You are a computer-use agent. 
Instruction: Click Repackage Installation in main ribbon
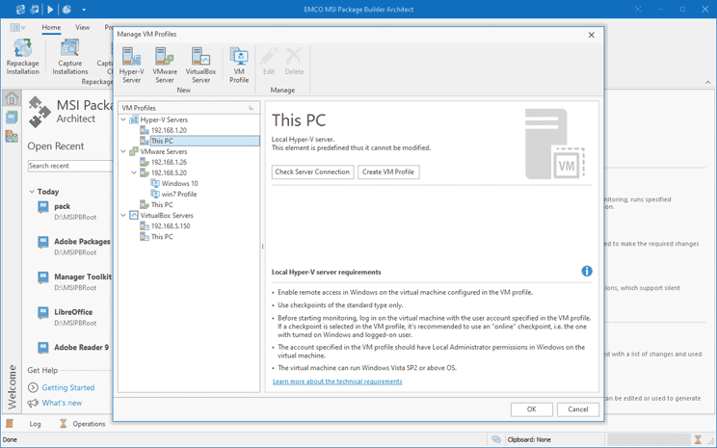tap(22, 57)
